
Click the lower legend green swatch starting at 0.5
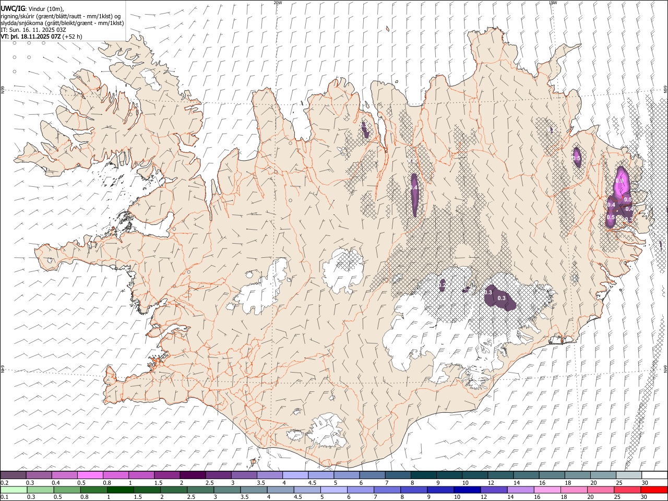(x=67, y=490)
